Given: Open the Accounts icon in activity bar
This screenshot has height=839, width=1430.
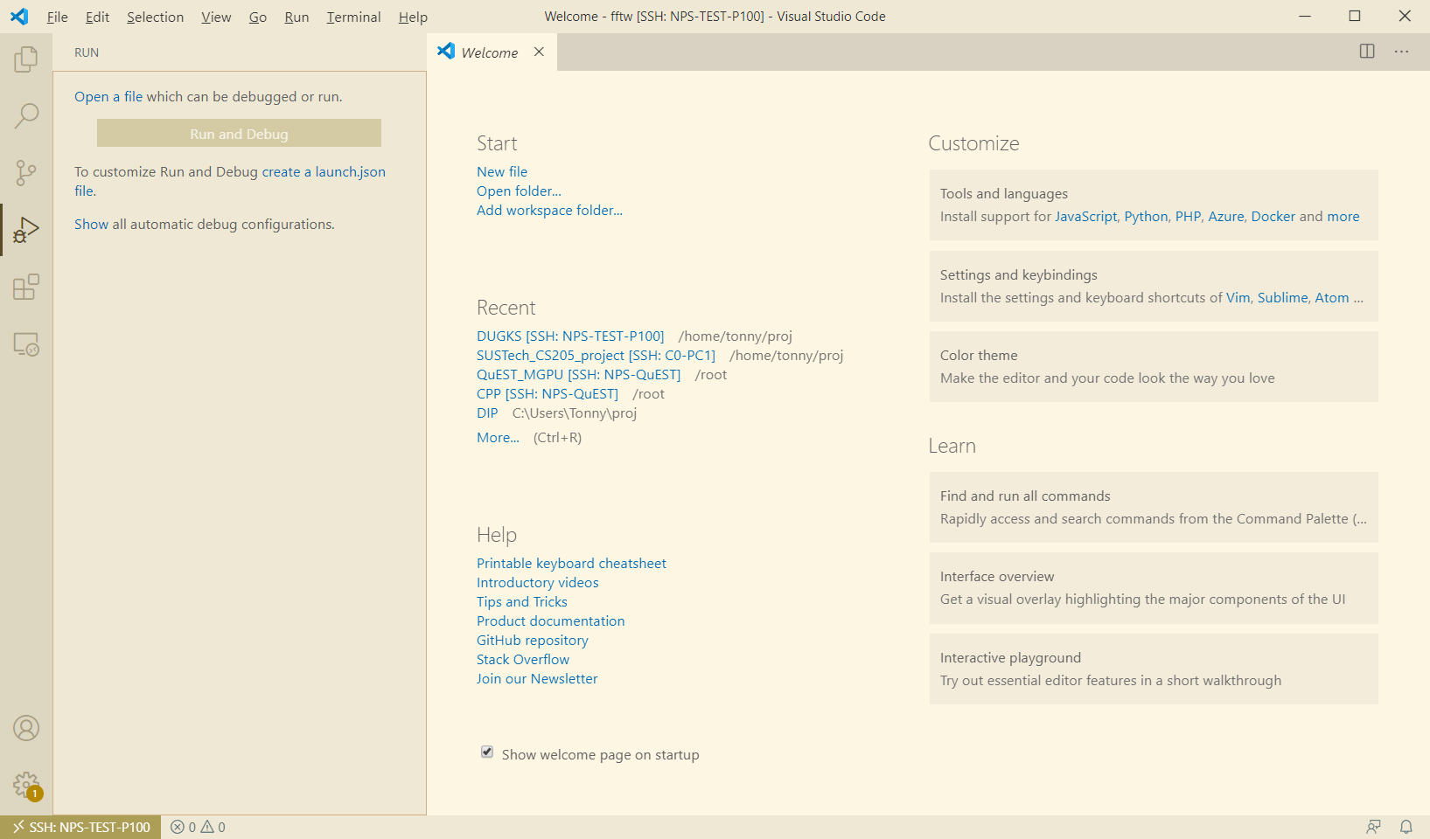Looking at the screenshot, I should 26,728.
